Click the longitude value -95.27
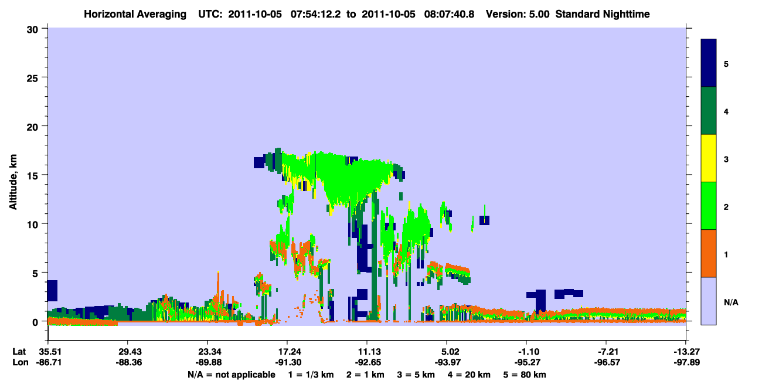This screenshot has height=391, width=762. click(x=526, y=363)
